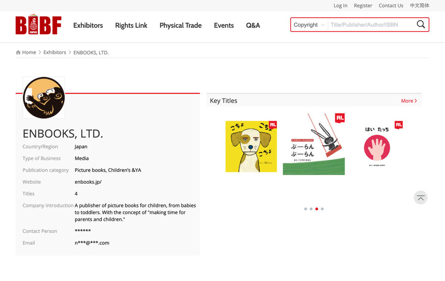Click the home icon in breadcrumb
The height and width of the screenshot is (281, 445).
tap(18, 52)
